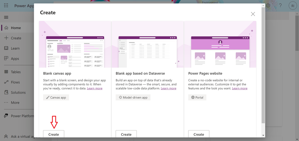Click the Model-driven app tag
Image resolution: width=299 pixels, height=141 pixels.
(x=133, y=97)
